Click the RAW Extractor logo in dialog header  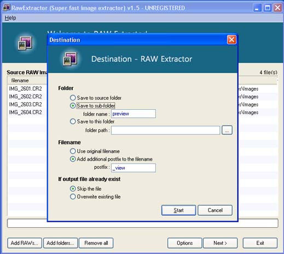70,58
